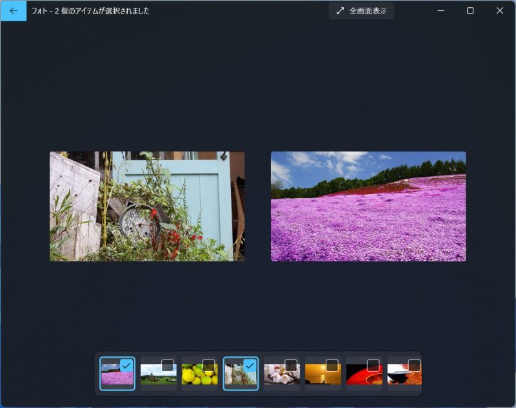Select the purple flower field thumbnail

click(117, 374)
